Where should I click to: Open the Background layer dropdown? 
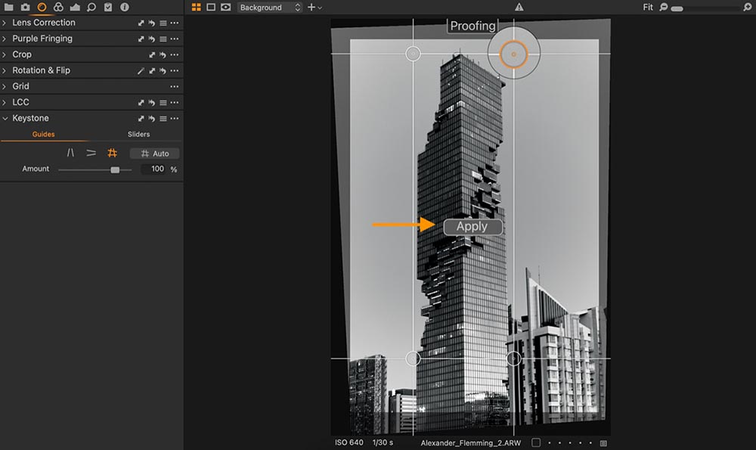270,8
